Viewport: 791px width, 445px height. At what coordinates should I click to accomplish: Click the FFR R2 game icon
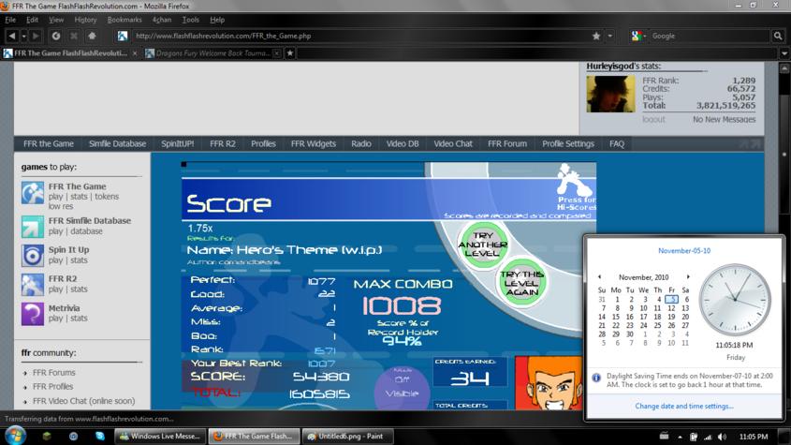coord(32,285)
